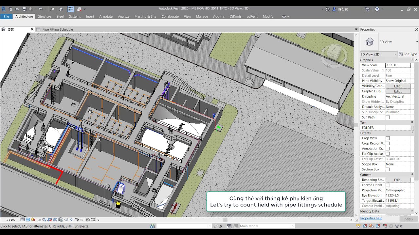The width and height of the screenshot is (419, 235).
Task: Click the FOLDER text parameter field
Action: [x=398, y=128]
